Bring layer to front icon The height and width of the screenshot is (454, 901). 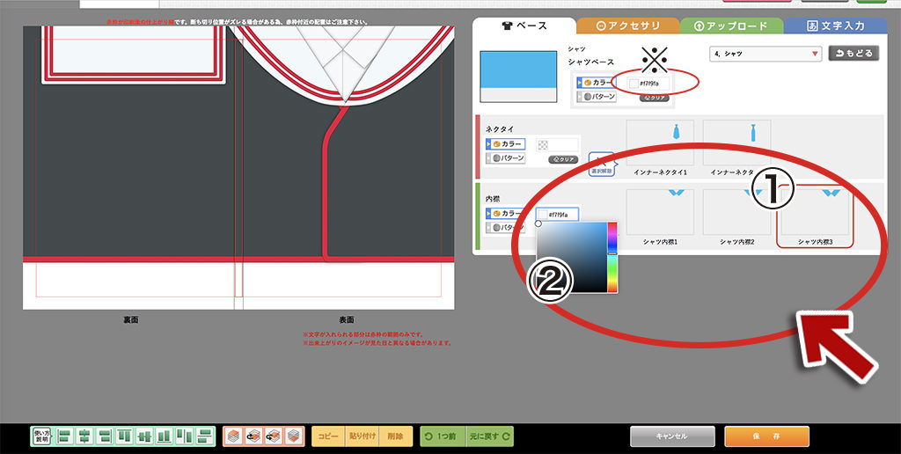234,436
